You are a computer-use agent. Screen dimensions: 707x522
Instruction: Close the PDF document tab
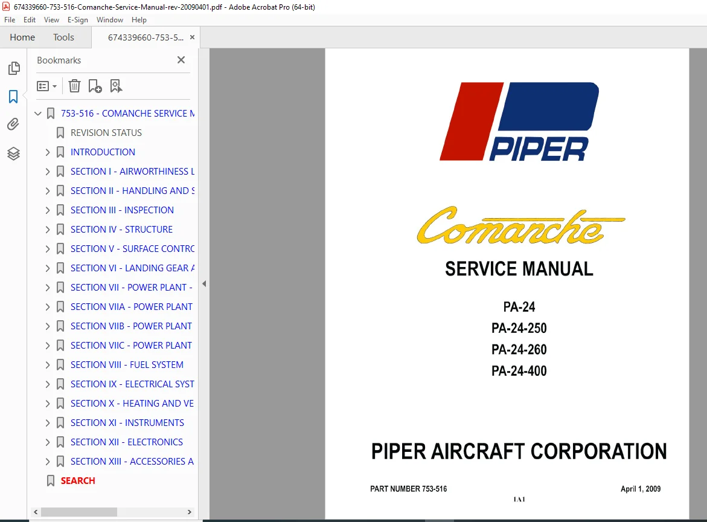192,37
